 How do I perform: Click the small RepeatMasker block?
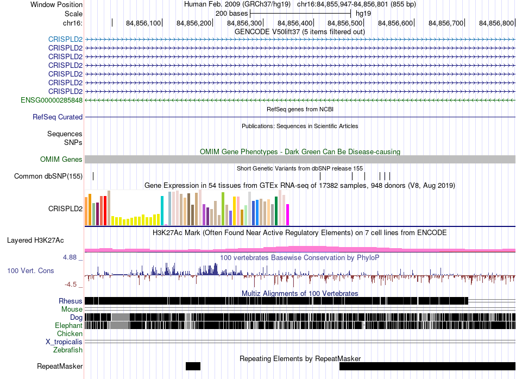click(x=193, y=366)
